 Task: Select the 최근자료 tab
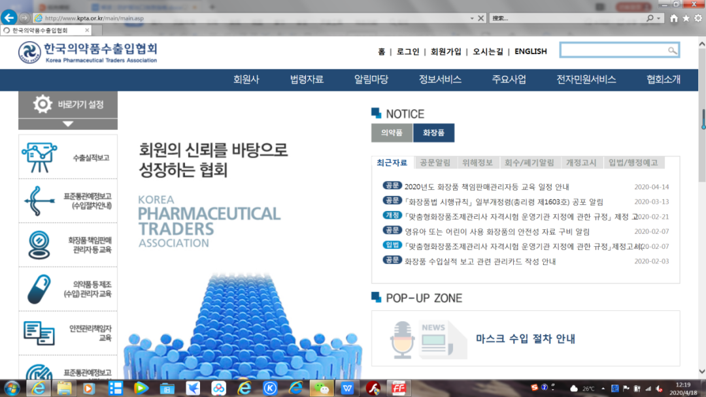tap(392, 163)
